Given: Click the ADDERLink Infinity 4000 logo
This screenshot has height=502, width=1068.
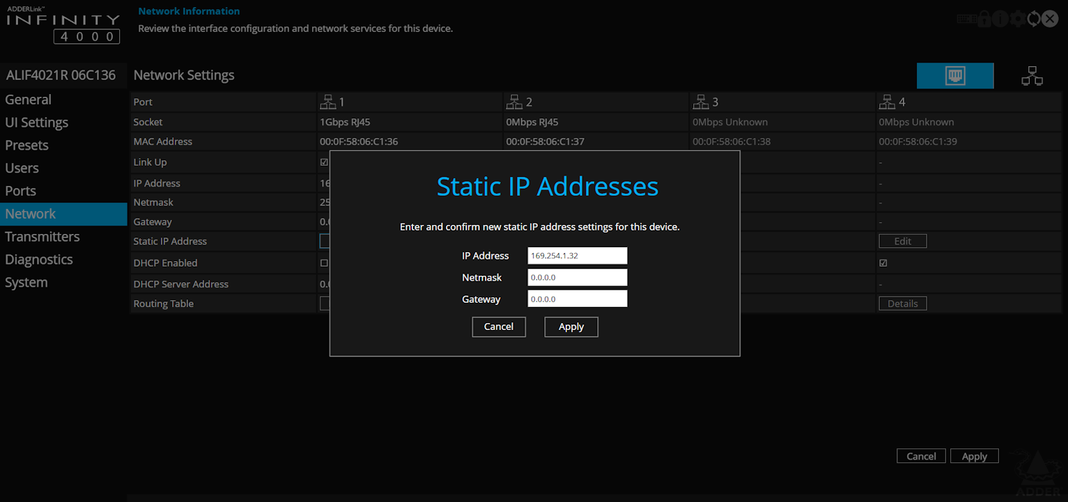Looking at the screenshot, I should pos(63,25).
